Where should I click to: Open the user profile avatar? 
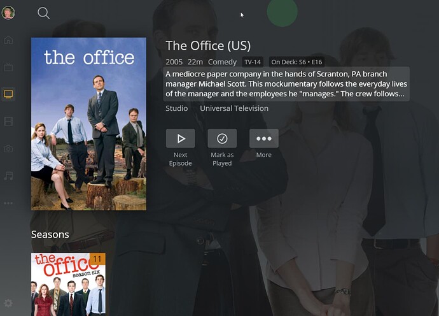point(8,13)
